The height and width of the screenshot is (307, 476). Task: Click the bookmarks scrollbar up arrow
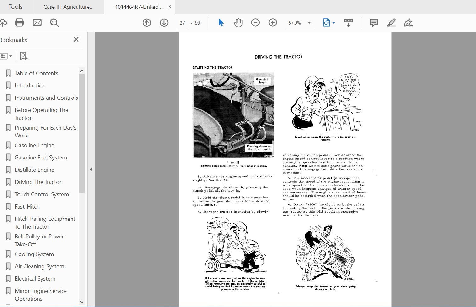[82, 71]
